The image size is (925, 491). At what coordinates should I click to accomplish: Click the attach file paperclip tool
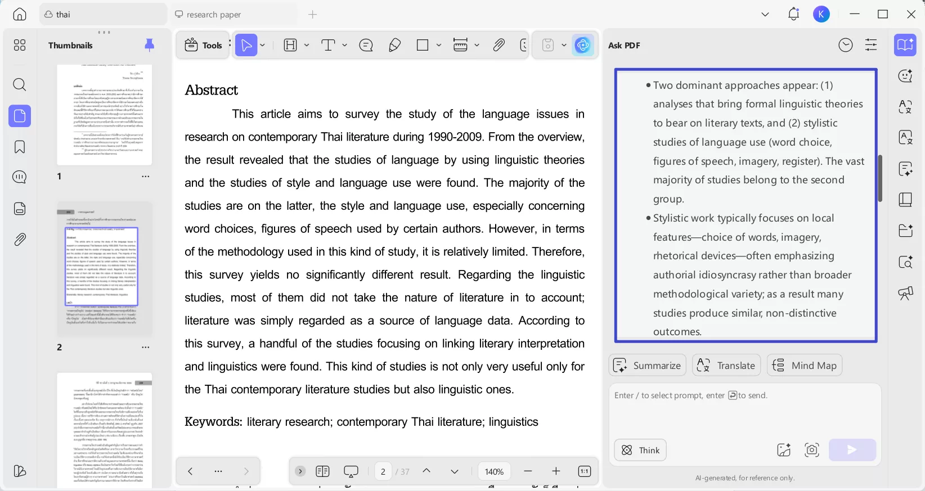click(499, 45)
